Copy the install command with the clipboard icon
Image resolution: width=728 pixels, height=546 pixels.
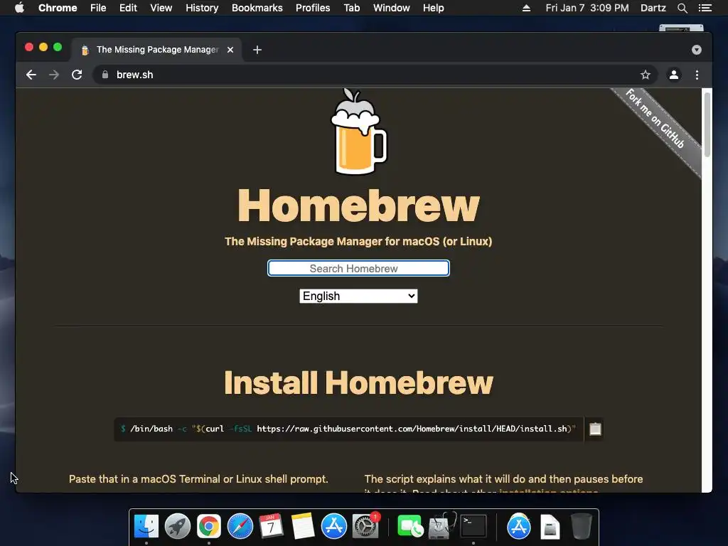click(x=595, y=429)
